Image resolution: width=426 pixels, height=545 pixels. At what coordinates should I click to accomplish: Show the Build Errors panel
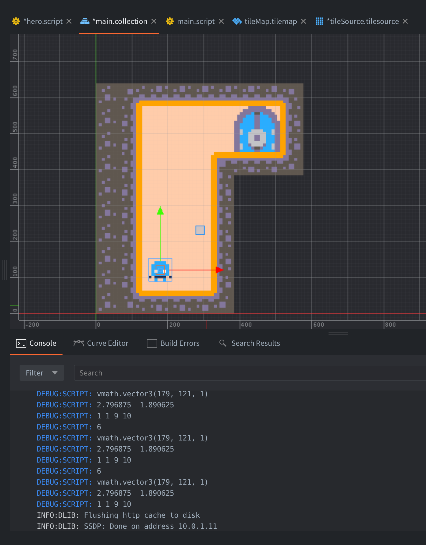click(x=173, y=343)
